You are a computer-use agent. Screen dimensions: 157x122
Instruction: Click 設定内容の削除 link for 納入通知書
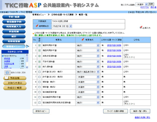114,67
